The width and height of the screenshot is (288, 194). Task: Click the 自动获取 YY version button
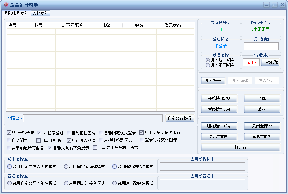click(x=270, y=62)
